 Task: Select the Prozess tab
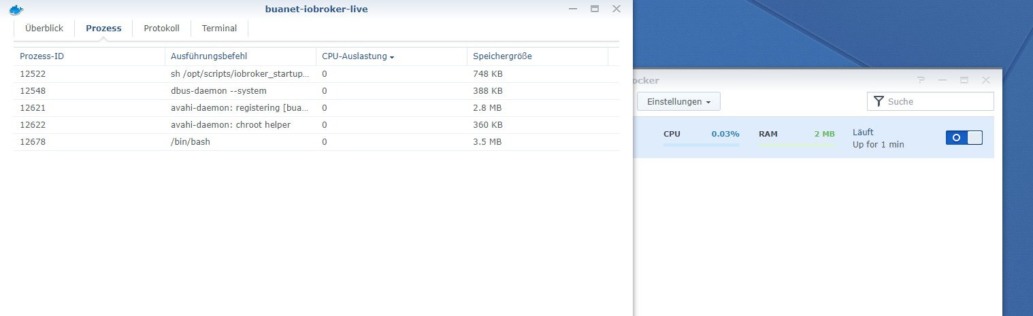point(103,29)
